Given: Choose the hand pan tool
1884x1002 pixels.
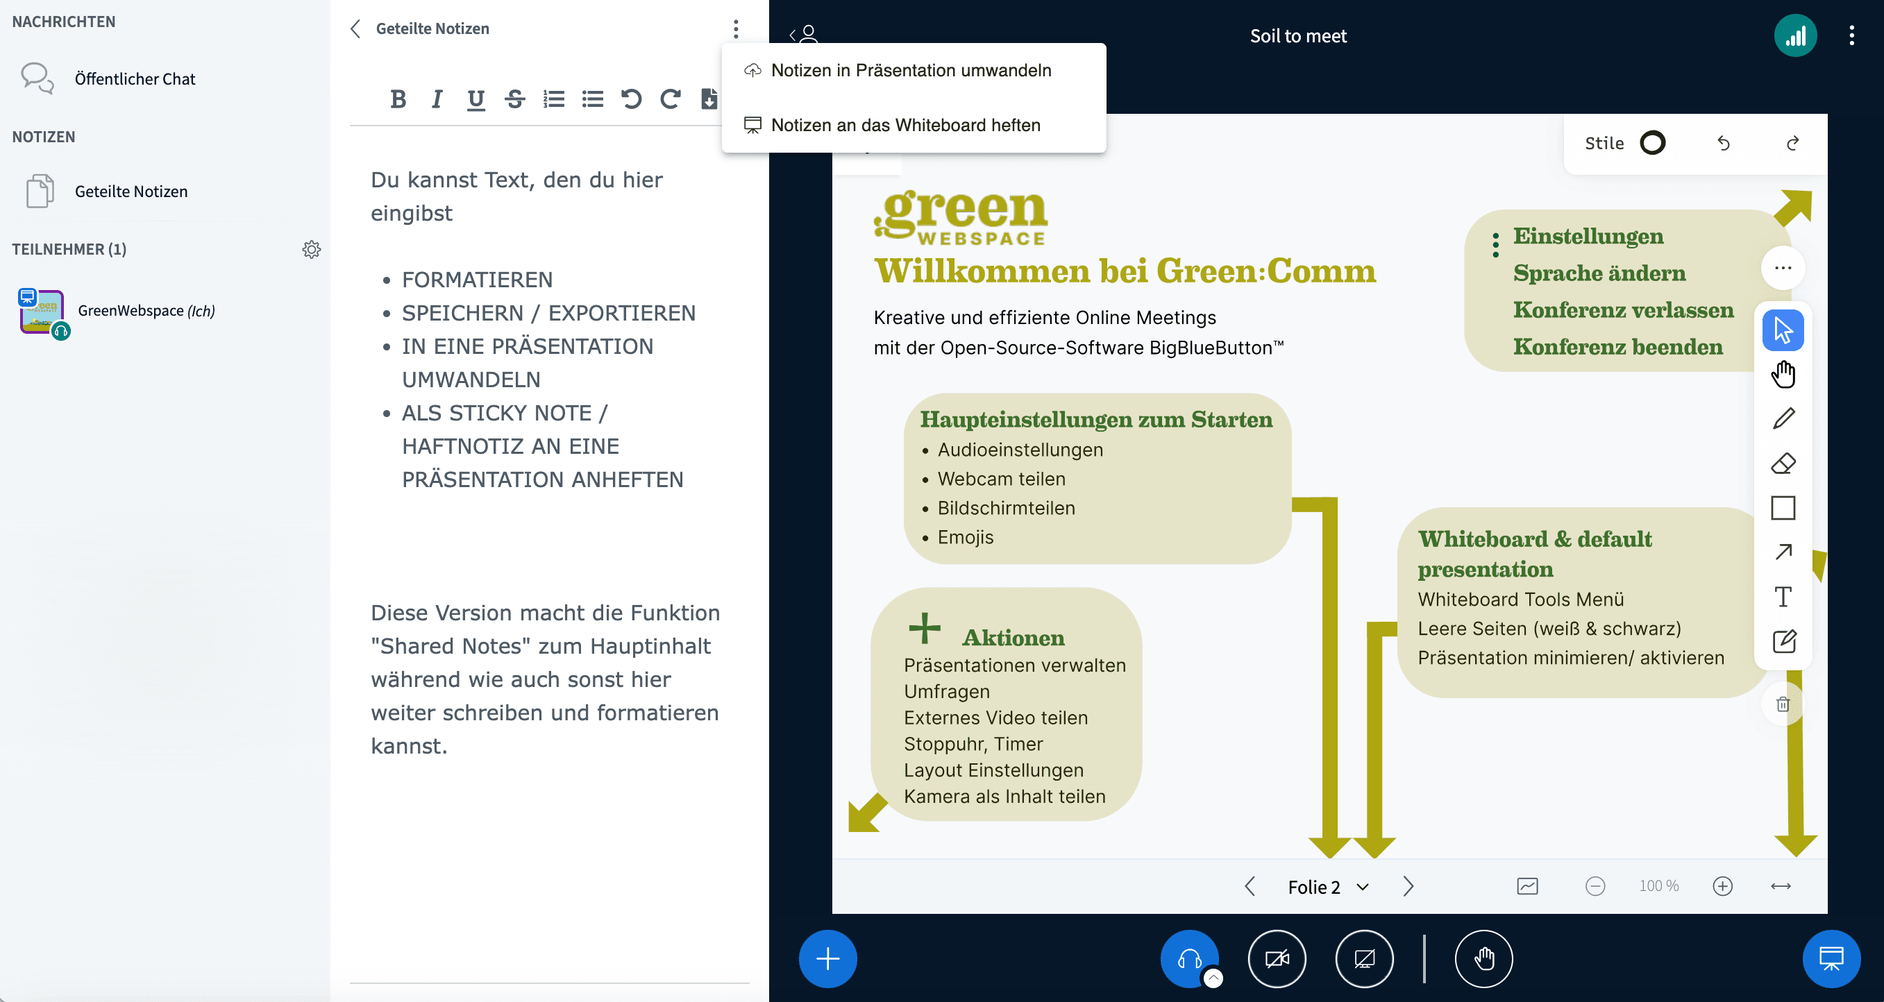Looking at the screenshot, I should pyautogui.click(x=1783, y=375).
